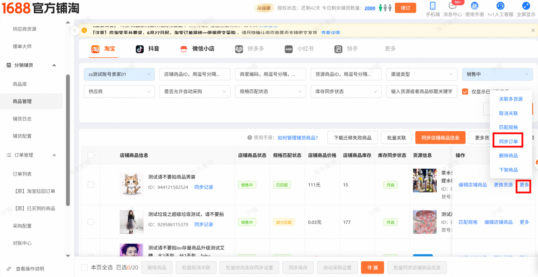Click the 全屏显示 fullscreen icon
This screenshot has height=277, width=538.
[526, 6]
